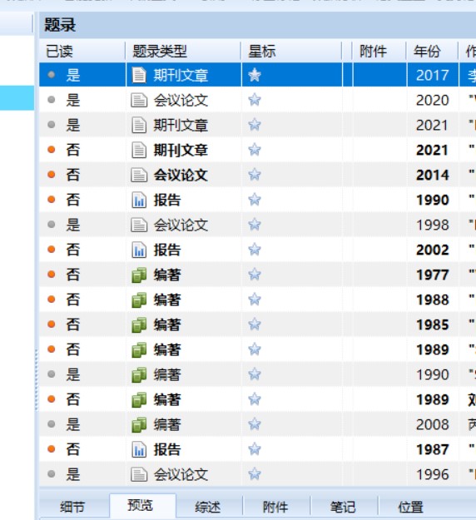Sort by the 已读 column header
Screen dimensions: 476x520
[59, 52]
